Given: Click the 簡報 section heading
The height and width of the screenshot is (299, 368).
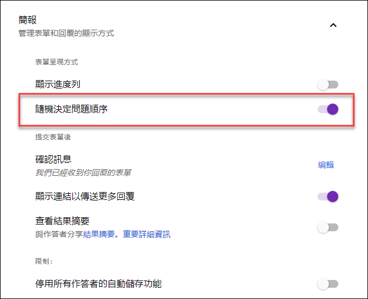Looking at the screenshot, I should pyautogui.click(x=27, y=20).
